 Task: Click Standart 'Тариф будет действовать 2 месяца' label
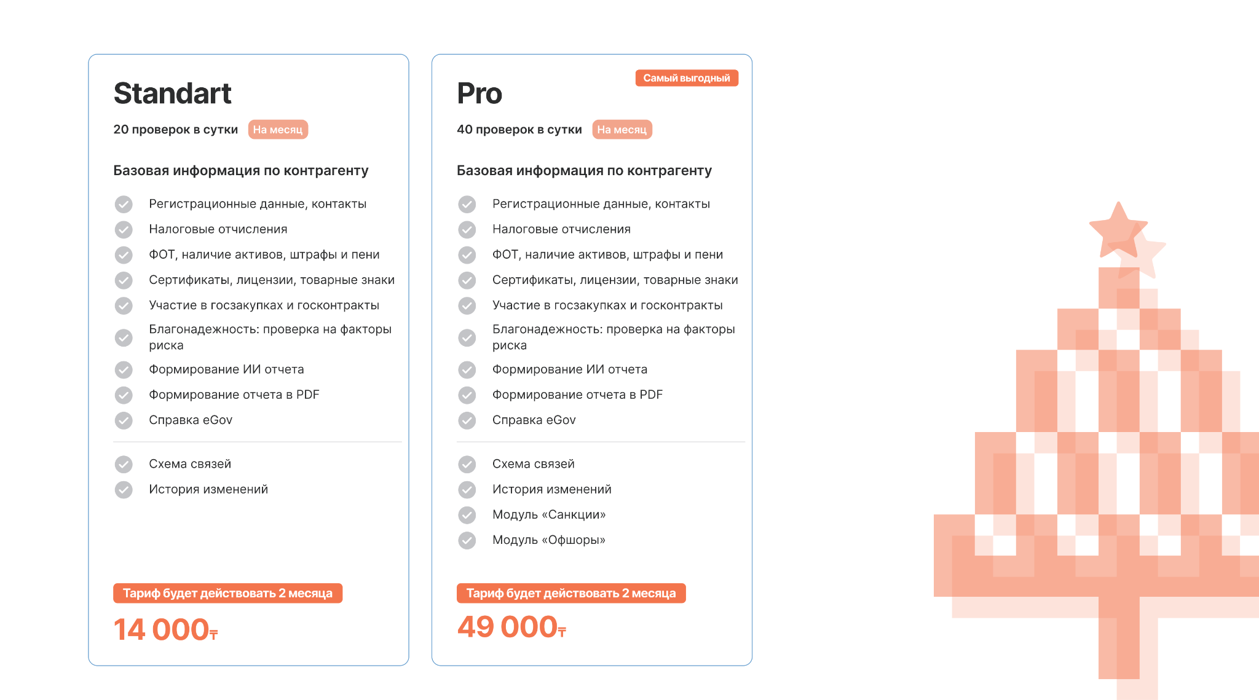coord(227,593)
